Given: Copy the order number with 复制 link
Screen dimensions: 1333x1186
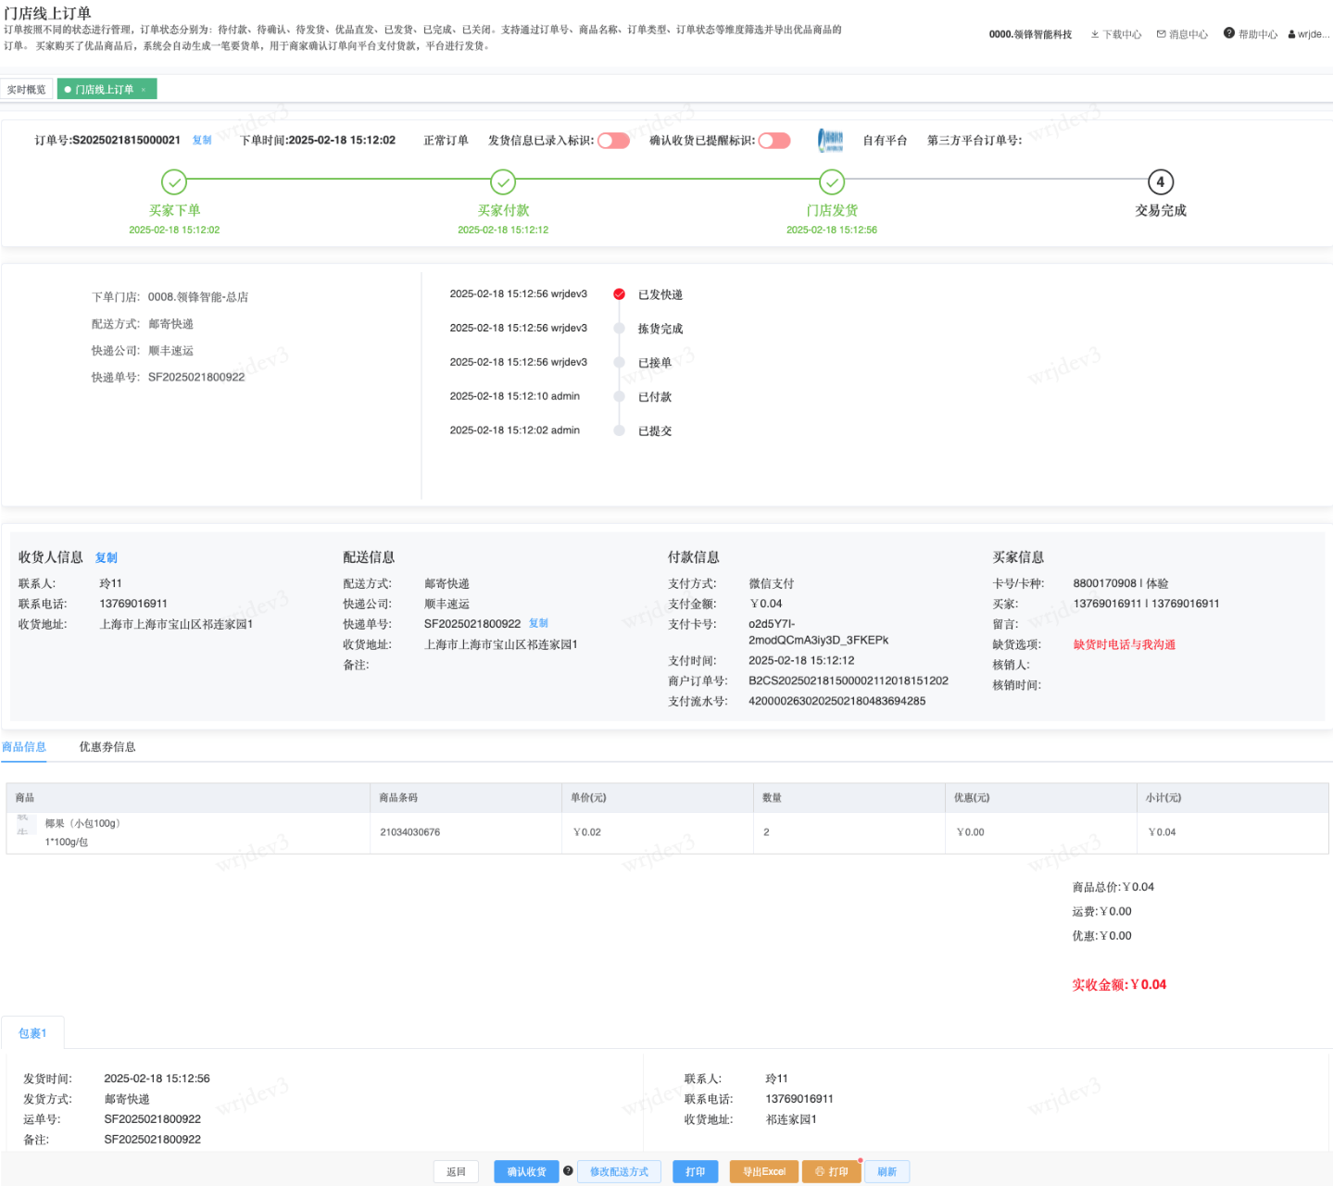Looking at the screenshot, I should tap(202, 141).
